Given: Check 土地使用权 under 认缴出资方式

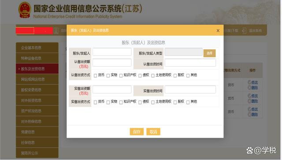Looking at the screenshot, I should [153, 75].
